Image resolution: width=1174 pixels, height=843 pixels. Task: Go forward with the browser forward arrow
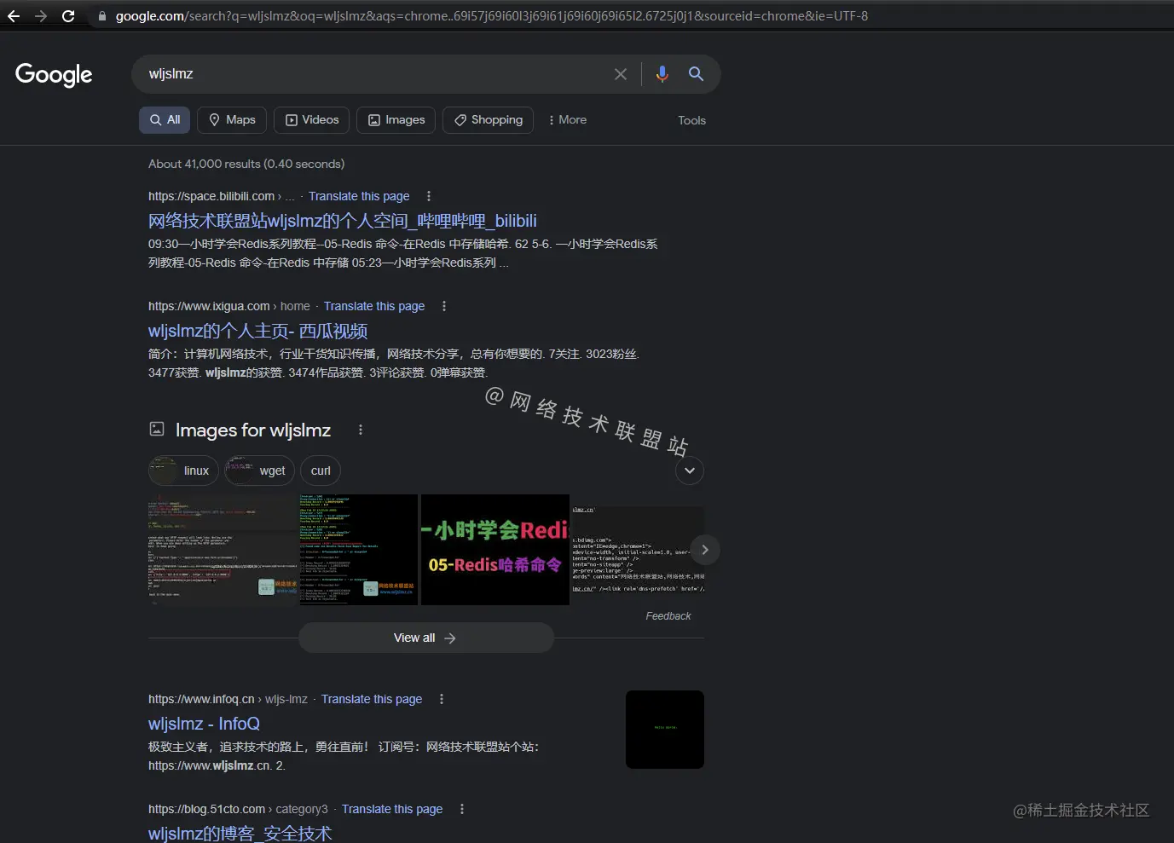coord(41,16)
